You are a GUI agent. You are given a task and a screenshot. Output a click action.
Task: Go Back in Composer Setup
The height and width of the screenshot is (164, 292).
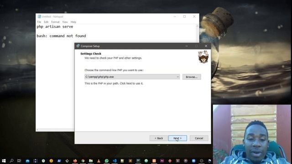[159, 138]
